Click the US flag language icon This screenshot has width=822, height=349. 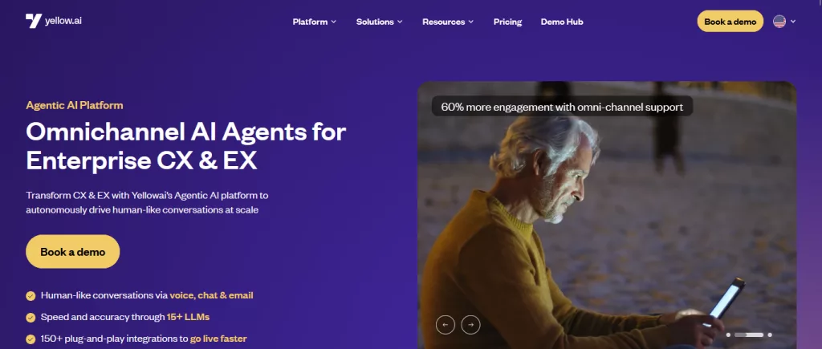coord(779,22)
